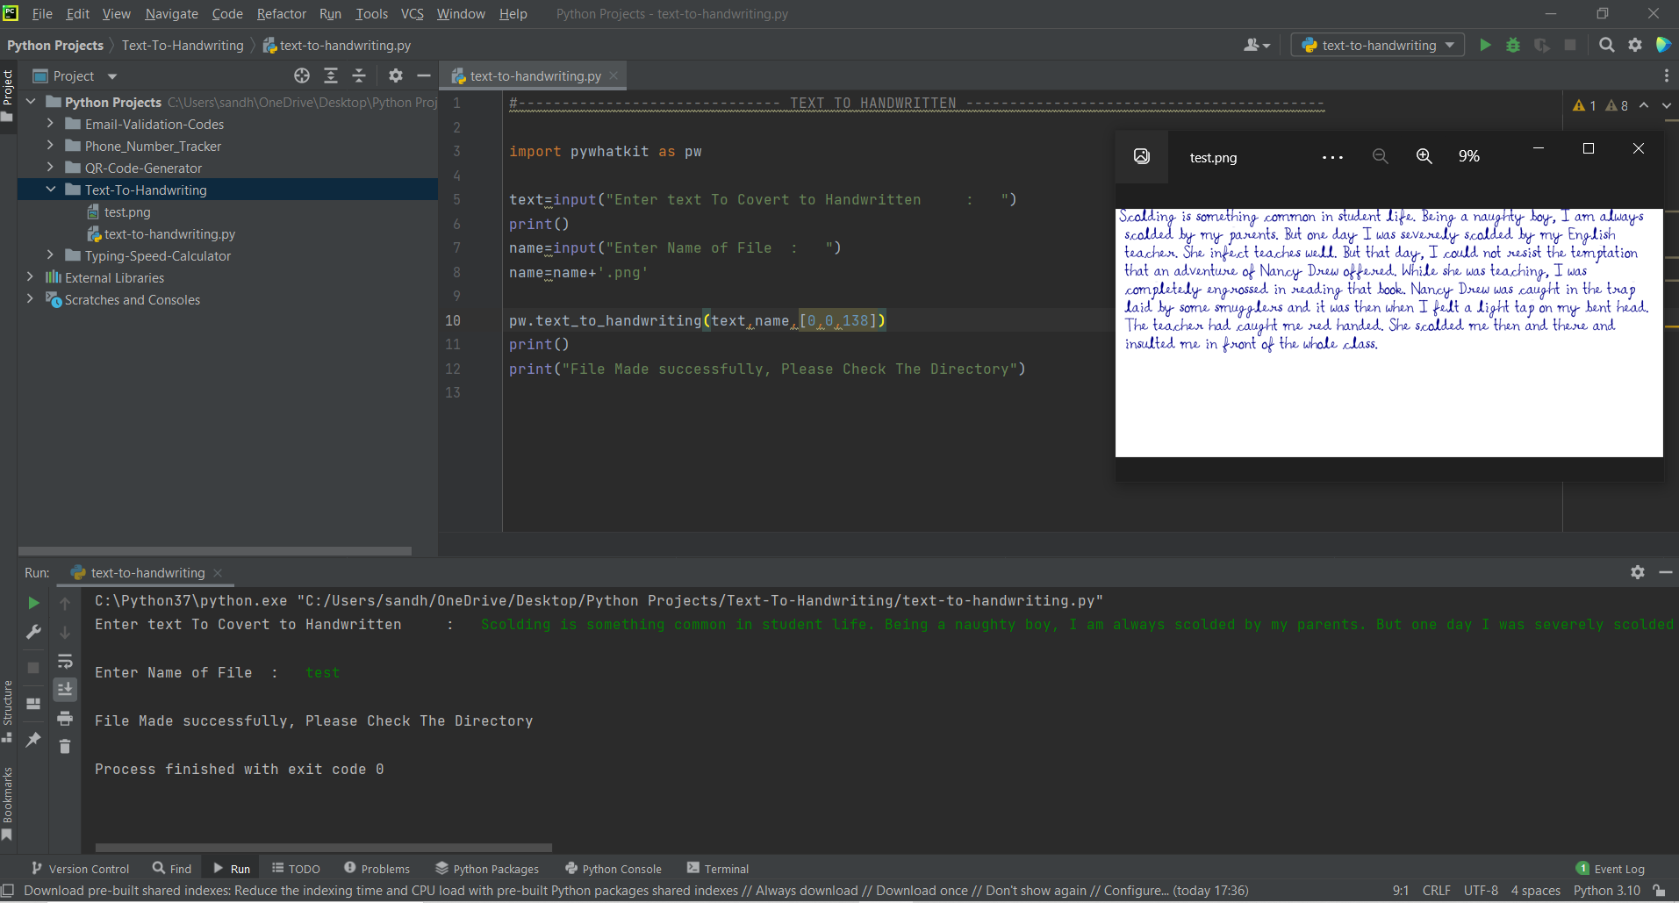Expand the External Libraries node
Image resolution: width=1679 pixels, height=903 pixels.
point(31,277)
